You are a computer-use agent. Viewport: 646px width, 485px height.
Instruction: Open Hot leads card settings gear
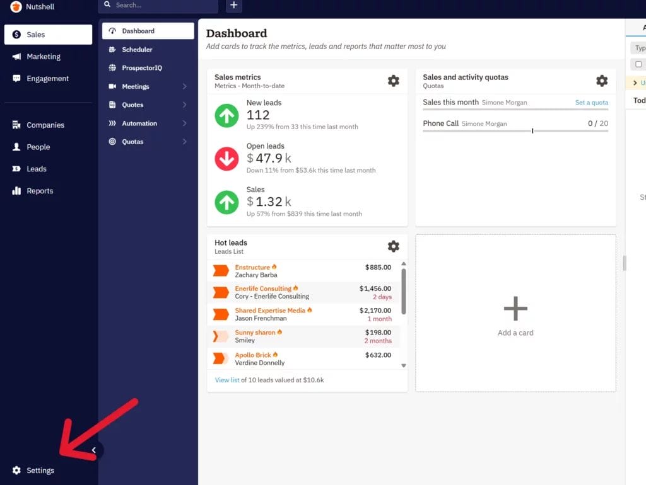click(x=394, y=246)
